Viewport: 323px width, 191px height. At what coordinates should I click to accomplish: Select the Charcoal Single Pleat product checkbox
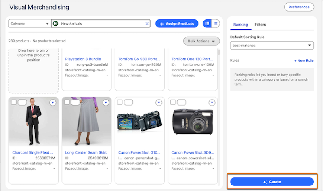click(x=14, y=102)
